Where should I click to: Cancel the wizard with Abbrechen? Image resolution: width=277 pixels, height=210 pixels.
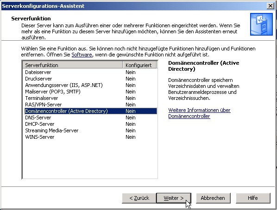tap(213, 198)
